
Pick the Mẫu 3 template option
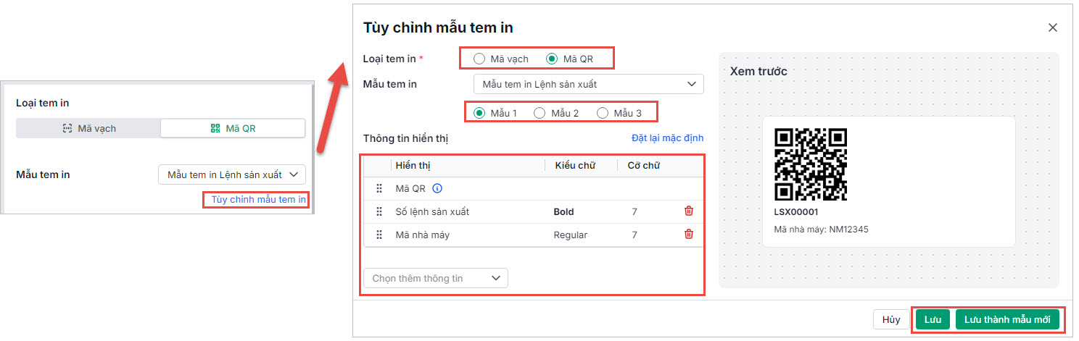point(603,113)
